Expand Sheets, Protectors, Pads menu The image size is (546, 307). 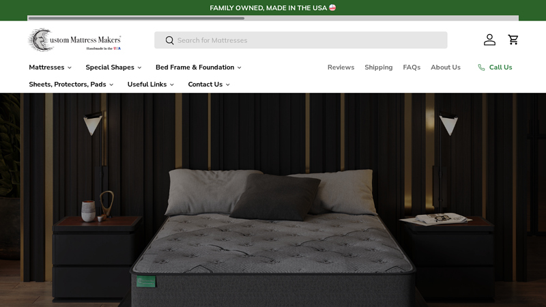point(71,84)
